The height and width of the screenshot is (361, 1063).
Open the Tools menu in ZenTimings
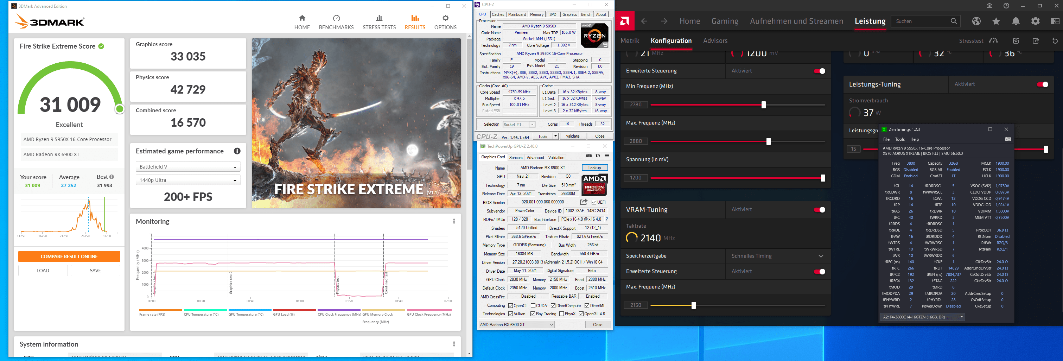click(899, 139)
